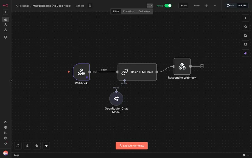This screenshot has height=158, width=252.
Task: Toggle the side panel layout icon
Action: [x=245, y=44]
